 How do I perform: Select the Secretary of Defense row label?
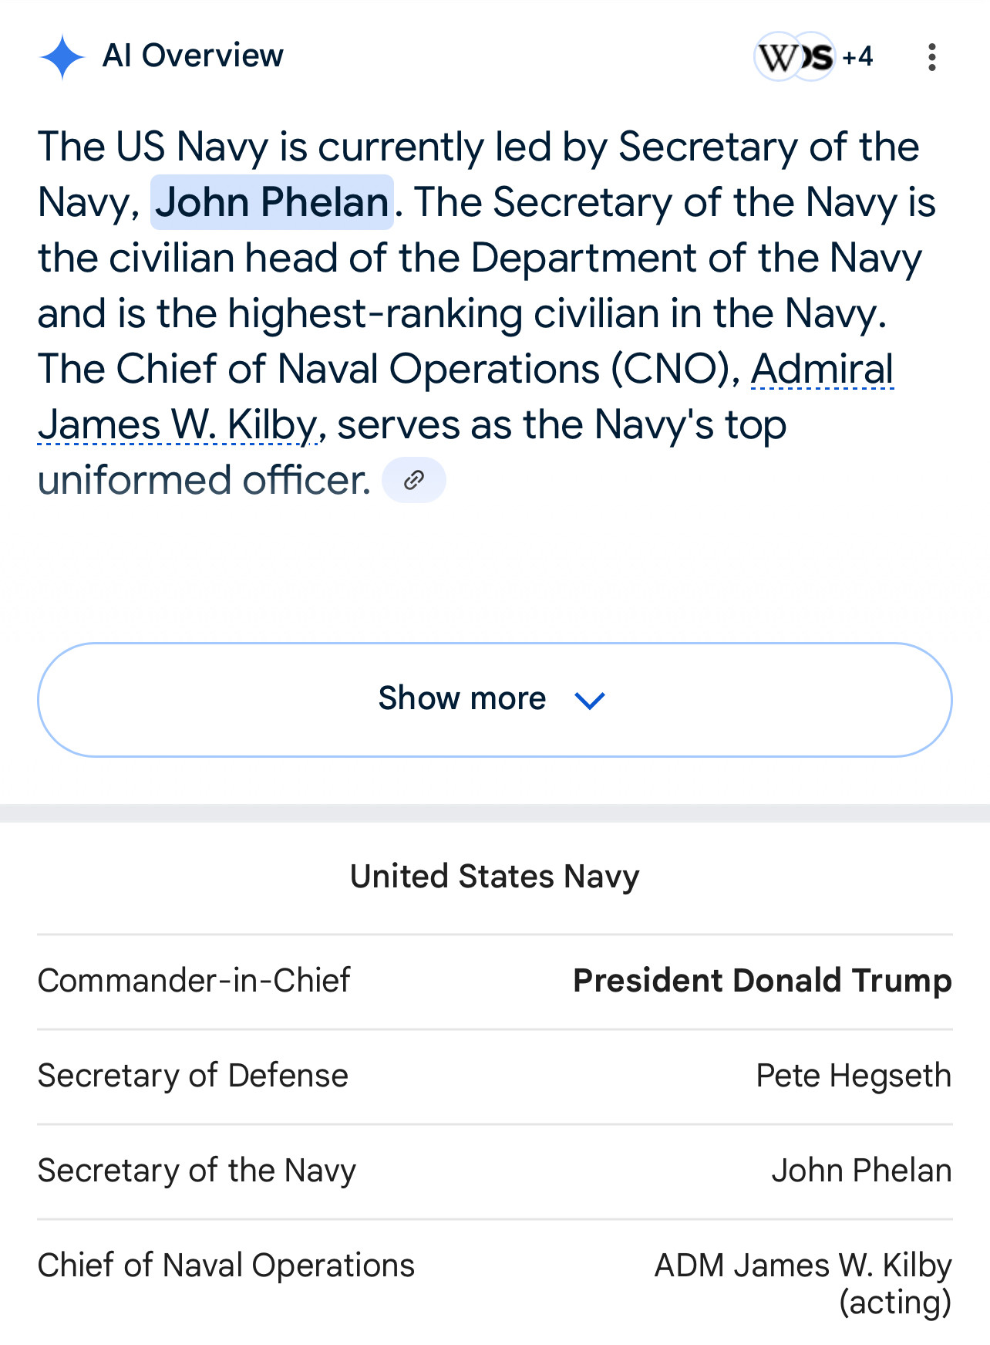point(193,1076)
